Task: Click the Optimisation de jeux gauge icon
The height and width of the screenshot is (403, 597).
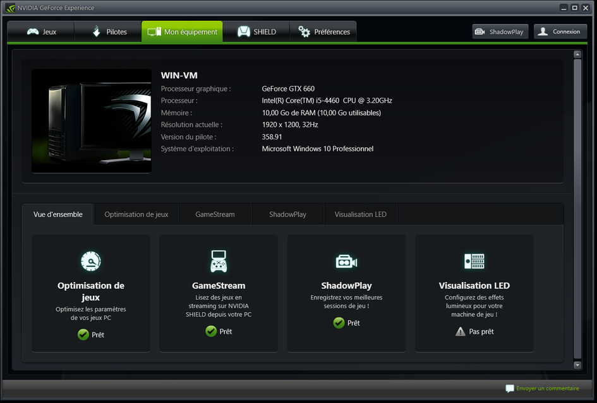Action: point(90,261)
